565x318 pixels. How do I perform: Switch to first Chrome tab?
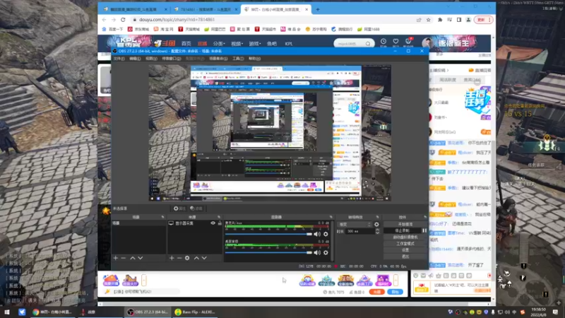(x=133, y=9)
